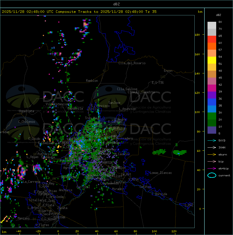Click the La_Carrera map label
Screen dimensions: 233x235
[x=31, y=182]
